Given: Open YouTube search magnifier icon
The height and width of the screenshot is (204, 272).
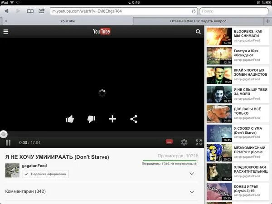Looking at the screenshot, I should click(198, 32).
